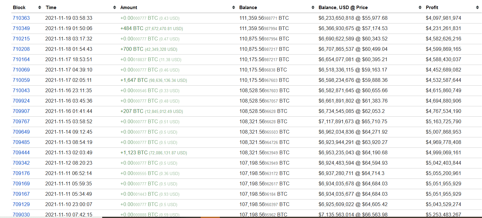Viewport: 482px width, 218px height.
Task: Open block 709444 link
Action: (x=21, y=153)
